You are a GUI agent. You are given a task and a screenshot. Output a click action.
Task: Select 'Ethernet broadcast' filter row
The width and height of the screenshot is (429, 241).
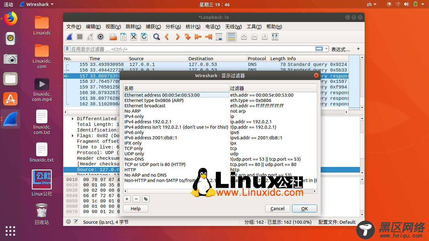click(220, 106)
